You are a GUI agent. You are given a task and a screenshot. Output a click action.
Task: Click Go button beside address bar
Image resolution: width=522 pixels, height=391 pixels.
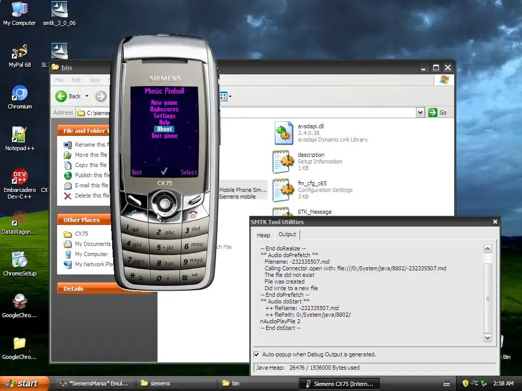coord(437,113)
